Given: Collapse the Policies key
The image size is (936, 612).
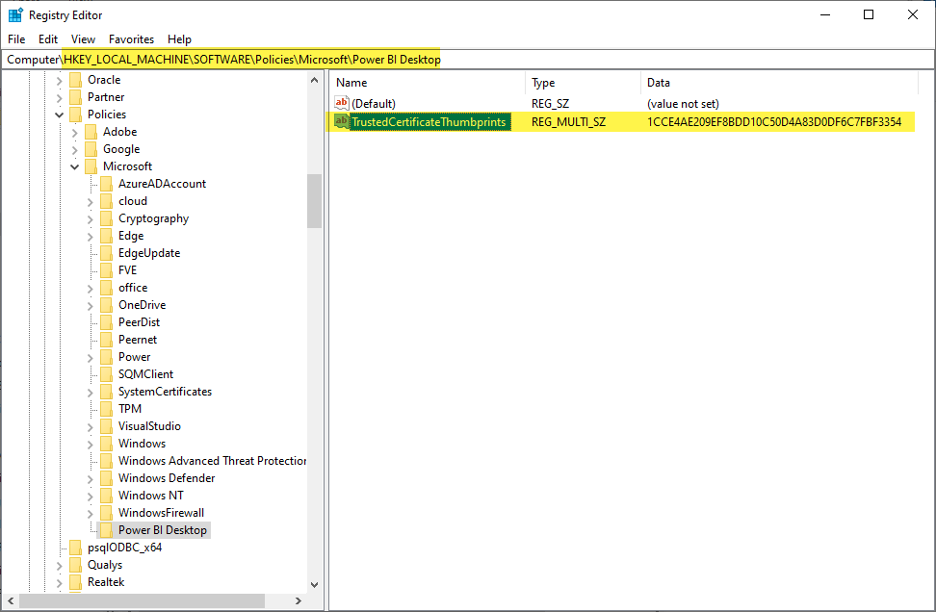Looking at the screenshot, I should pyautogui.click(x=59, y=114).
